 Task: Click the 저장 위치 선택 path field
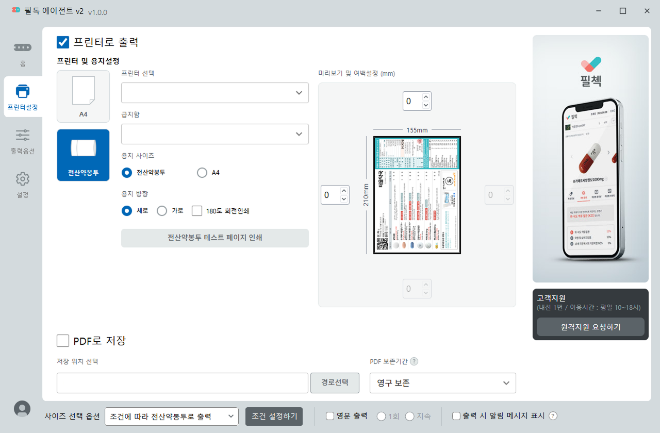(x=183, y=383)
